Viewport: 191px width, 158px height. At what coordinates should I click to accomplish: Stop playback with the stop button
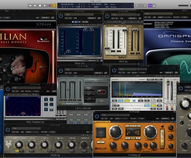tap(40, 5)
